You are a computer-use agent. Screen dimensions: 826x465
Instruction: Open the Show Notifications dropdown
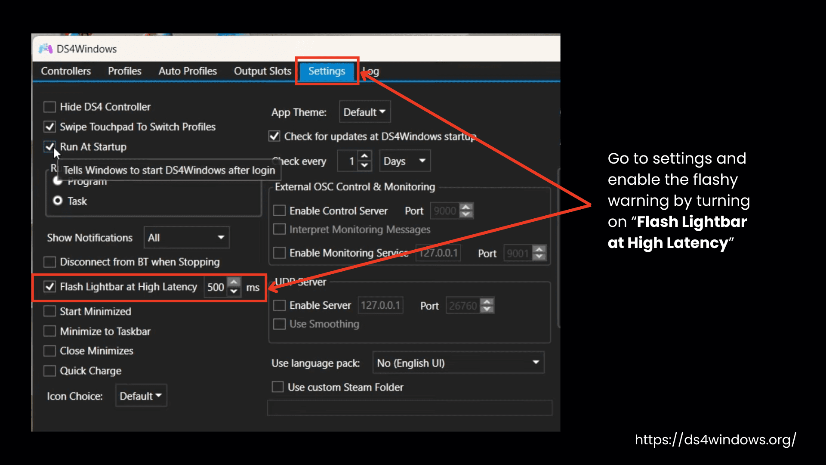coord(186,238)
